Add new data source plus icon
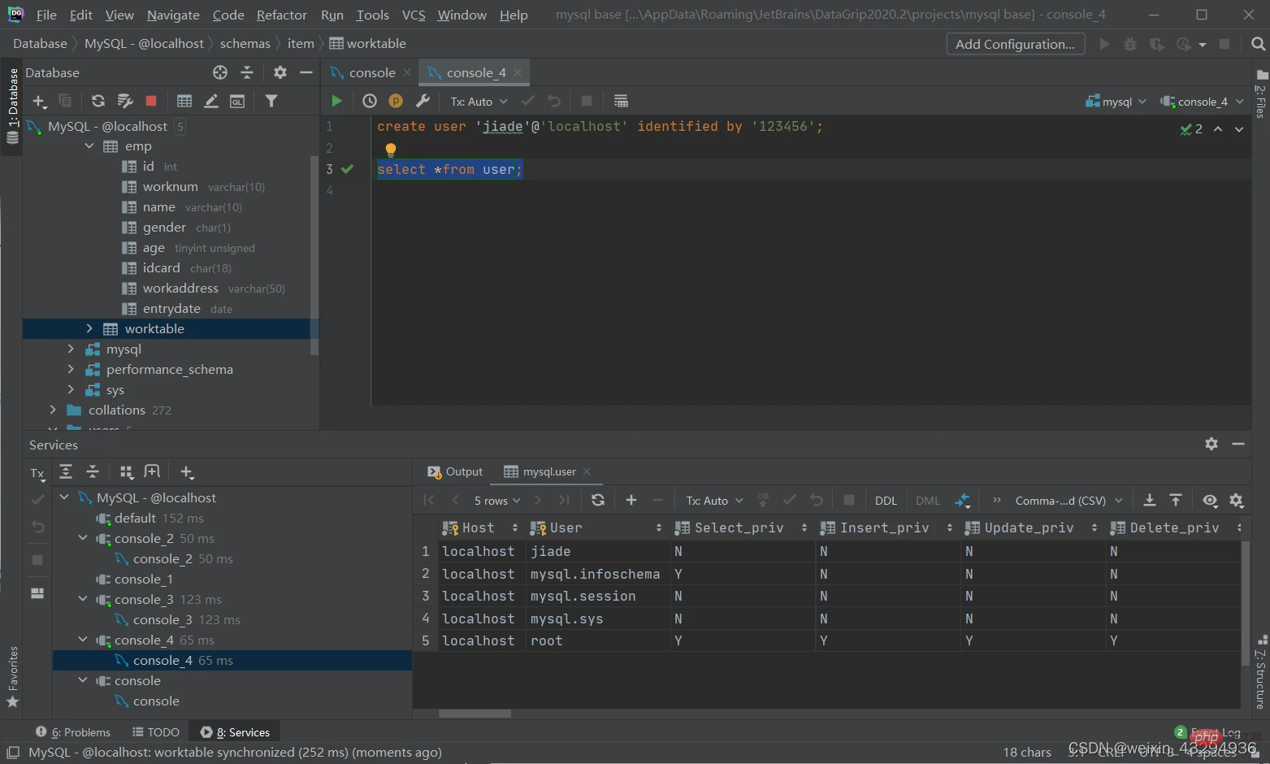Viewport: 1270px width, 764px height. click(39, 101)
